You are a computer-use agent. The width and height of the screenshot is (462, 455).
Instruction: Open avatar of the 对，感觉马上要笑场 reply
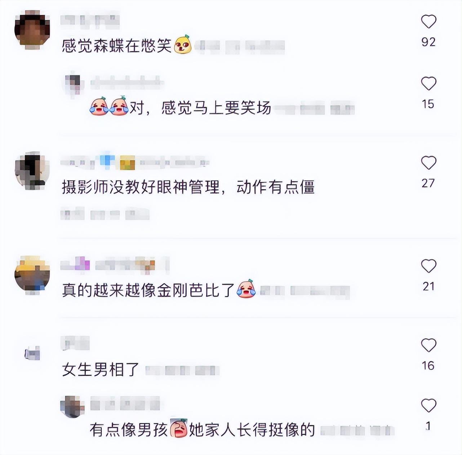tap(74, 85)
